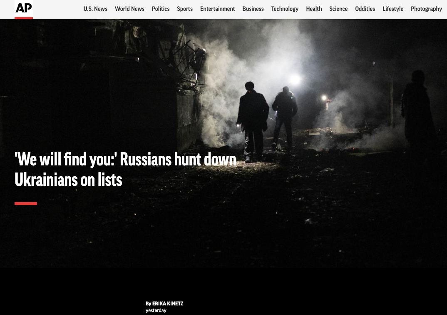Open the U.S. News section
This screenshot has width=447, height=315.
point(95,9)
